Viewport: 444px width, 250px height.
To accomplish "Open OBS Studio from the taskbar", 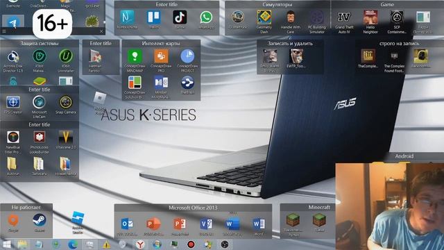I will (225, 244).
